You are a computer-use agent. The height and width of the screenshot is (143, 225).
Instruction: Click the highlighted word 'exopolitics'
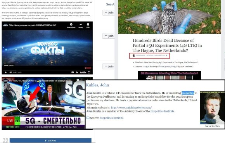point(188,93)
